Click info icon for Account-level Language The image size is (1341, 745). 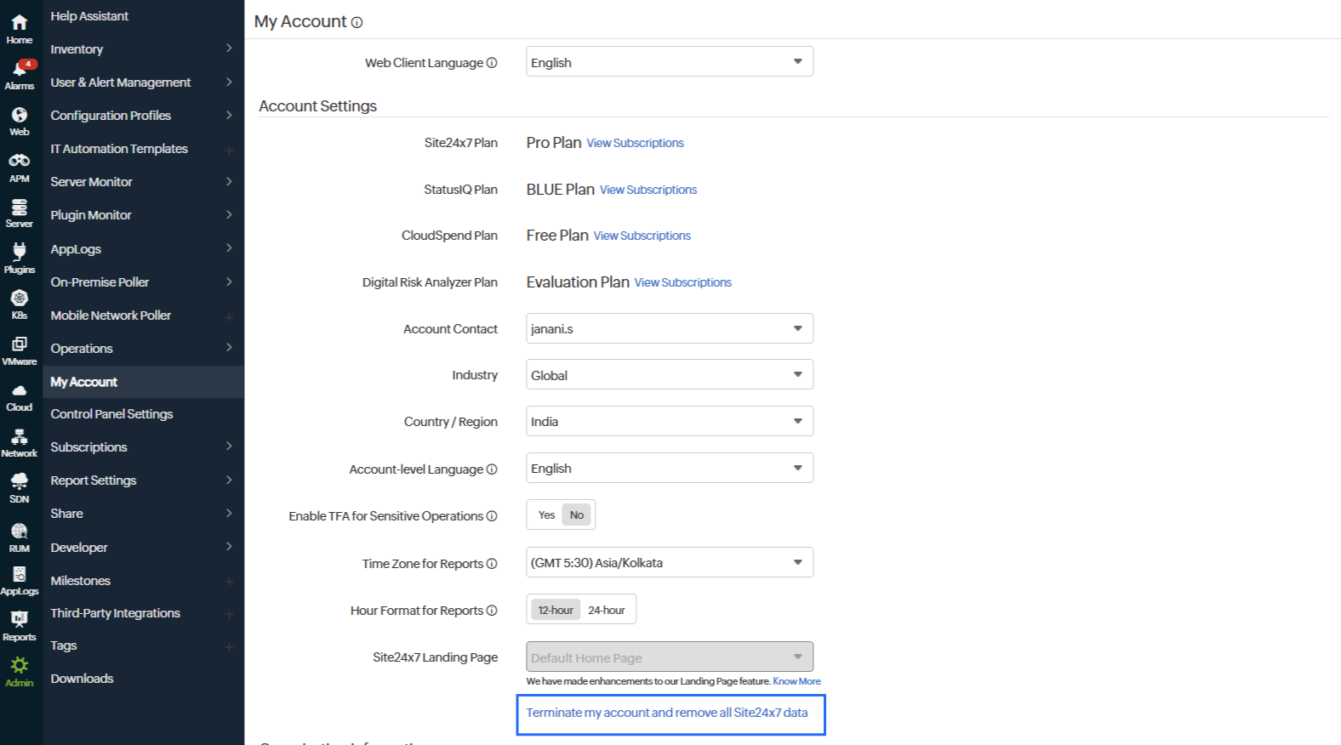click(492, 469)
